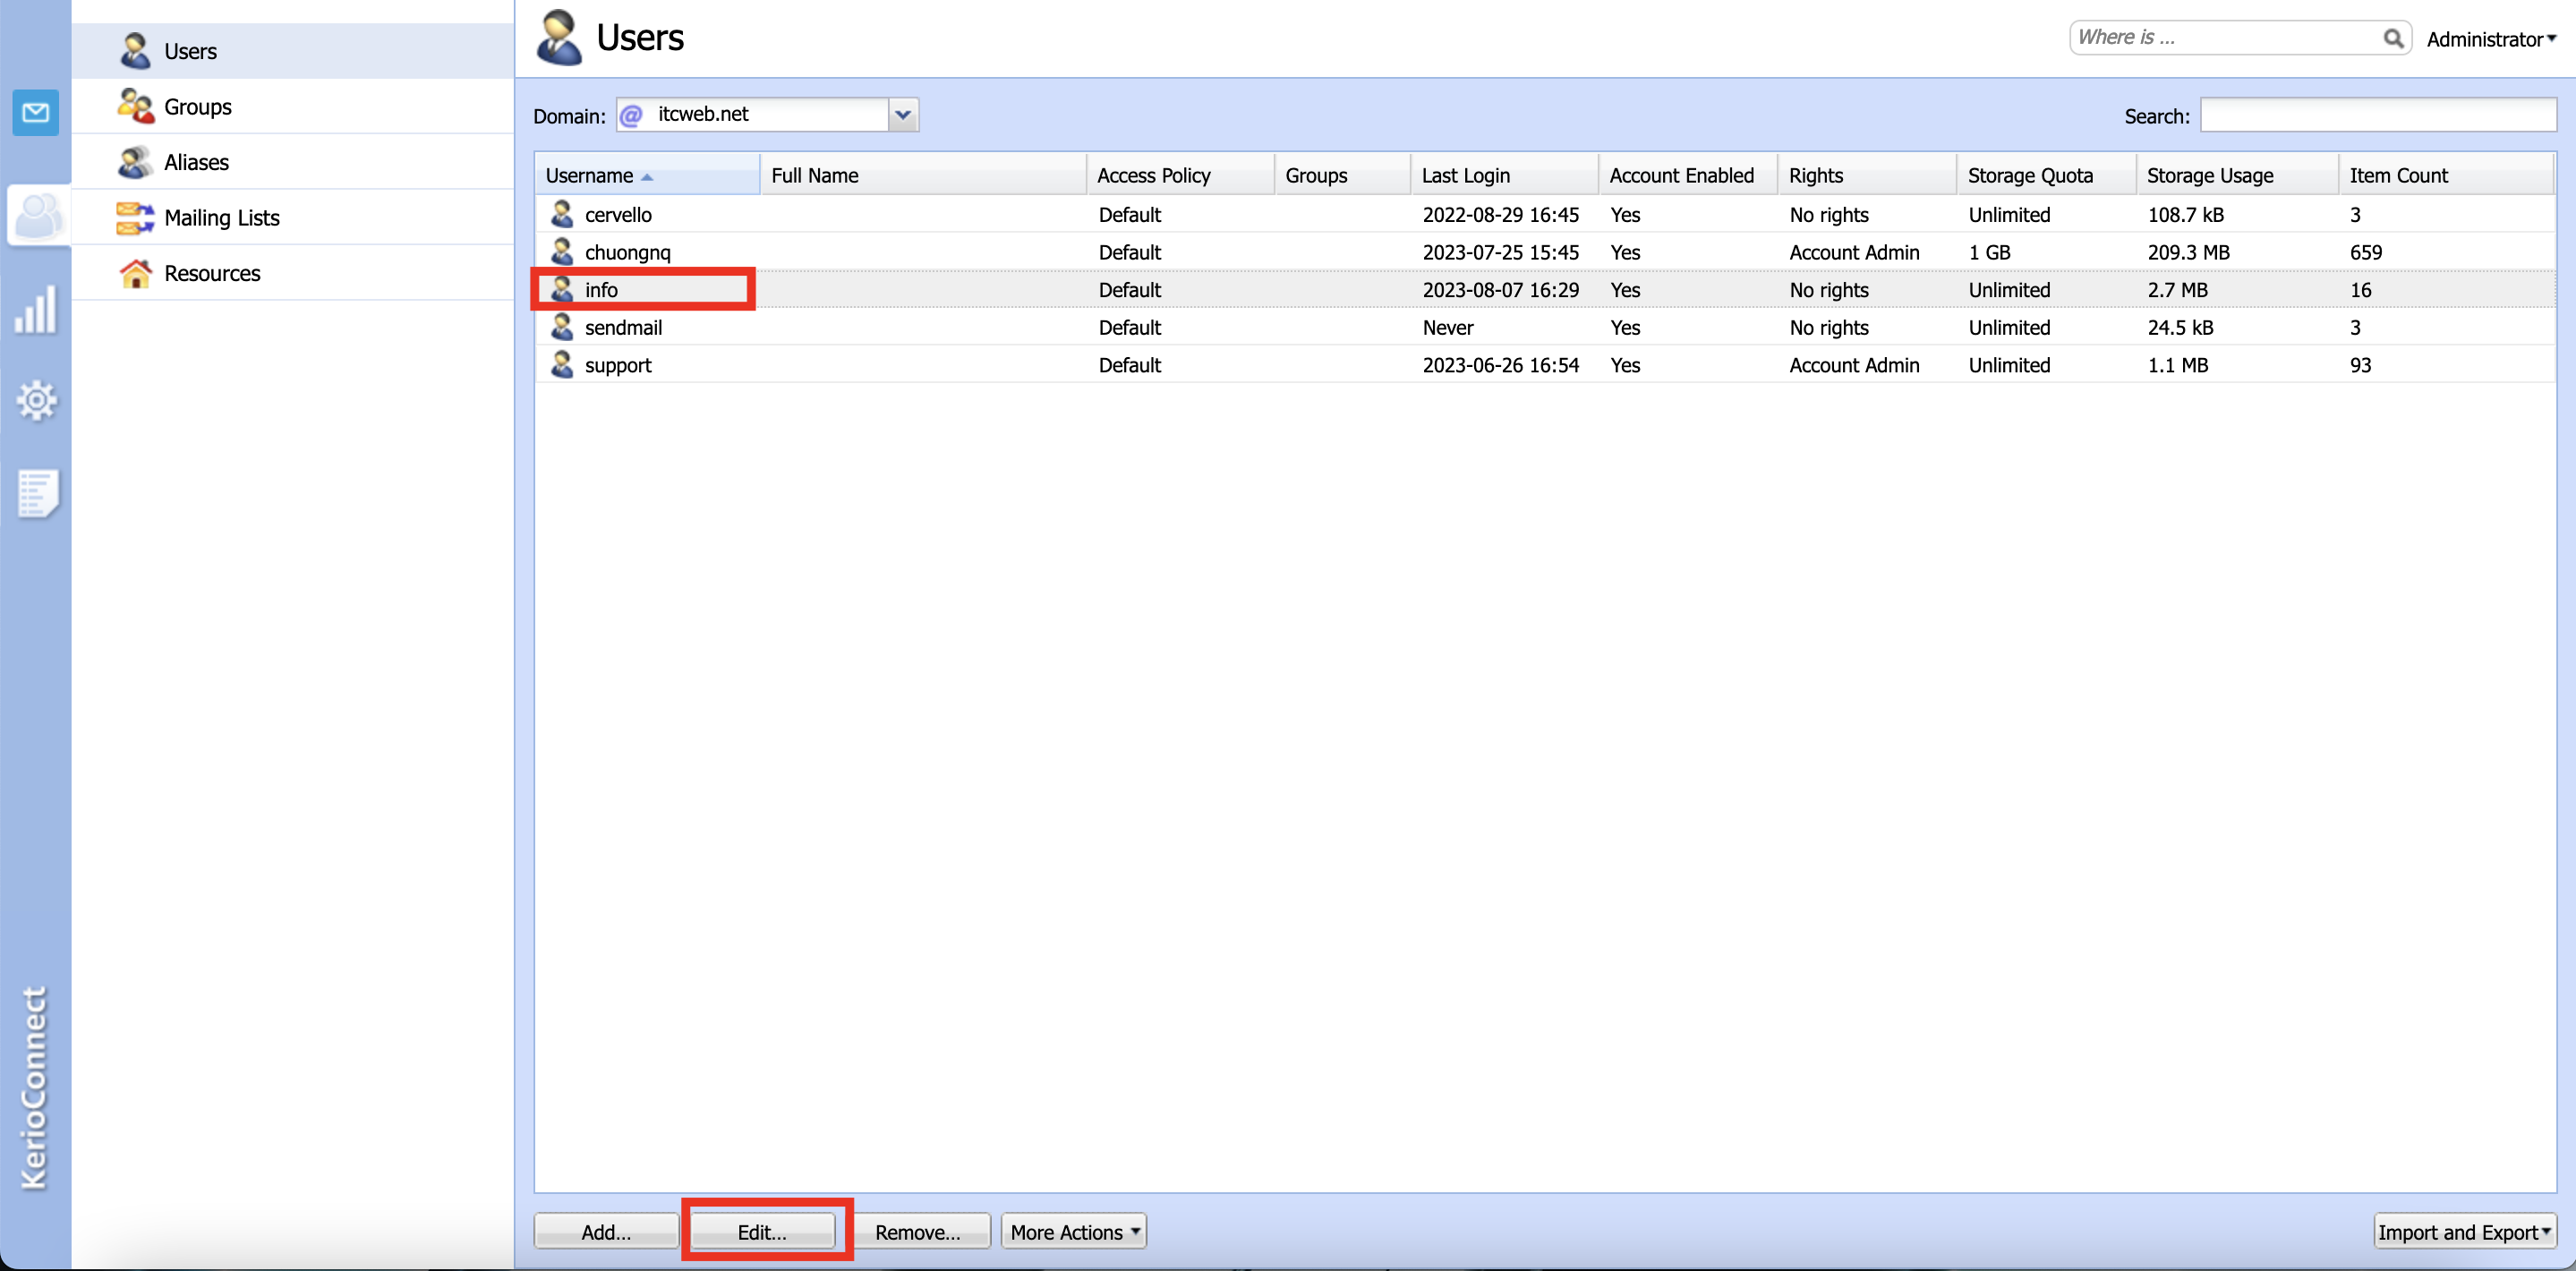Image resolution: width=2576 pixels, height=1271 pixels.
Task: Expand the More Actions dropdown
Action: pyautogui.click(x=1073, y=1231)
